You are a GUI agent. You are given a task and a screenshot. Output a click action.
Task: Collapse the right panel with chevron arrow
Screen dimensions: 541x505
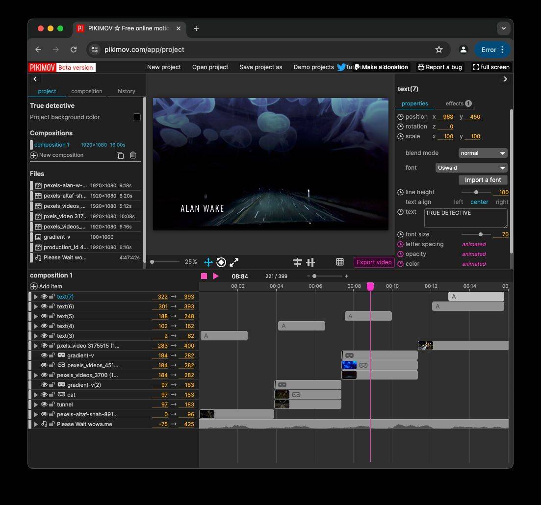point(506,79)
